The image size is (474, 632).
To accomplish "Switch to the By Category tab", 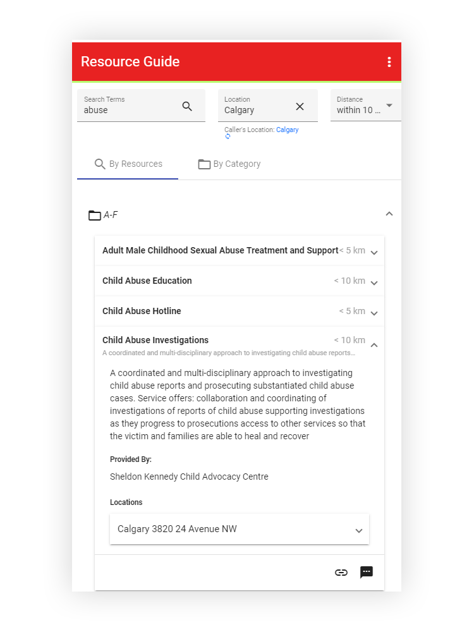I will pyautogui.click(x=229, y=164).
